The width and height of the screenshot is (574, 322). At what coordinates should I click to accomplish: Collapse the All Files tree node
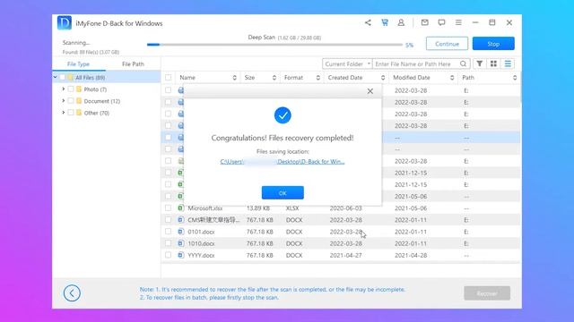click(56, 78)
